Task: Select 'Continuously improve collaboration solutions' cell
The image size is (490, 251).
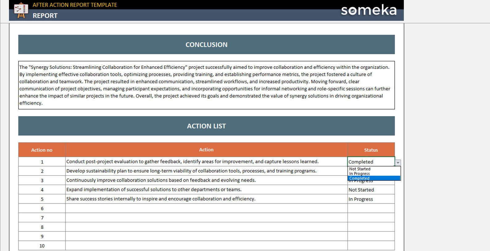Action: tap(206, 180)
